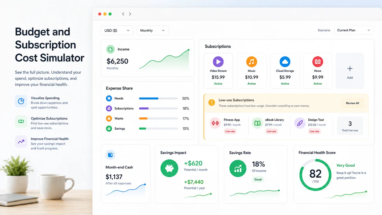Click the Video Stream play icon

218,62
